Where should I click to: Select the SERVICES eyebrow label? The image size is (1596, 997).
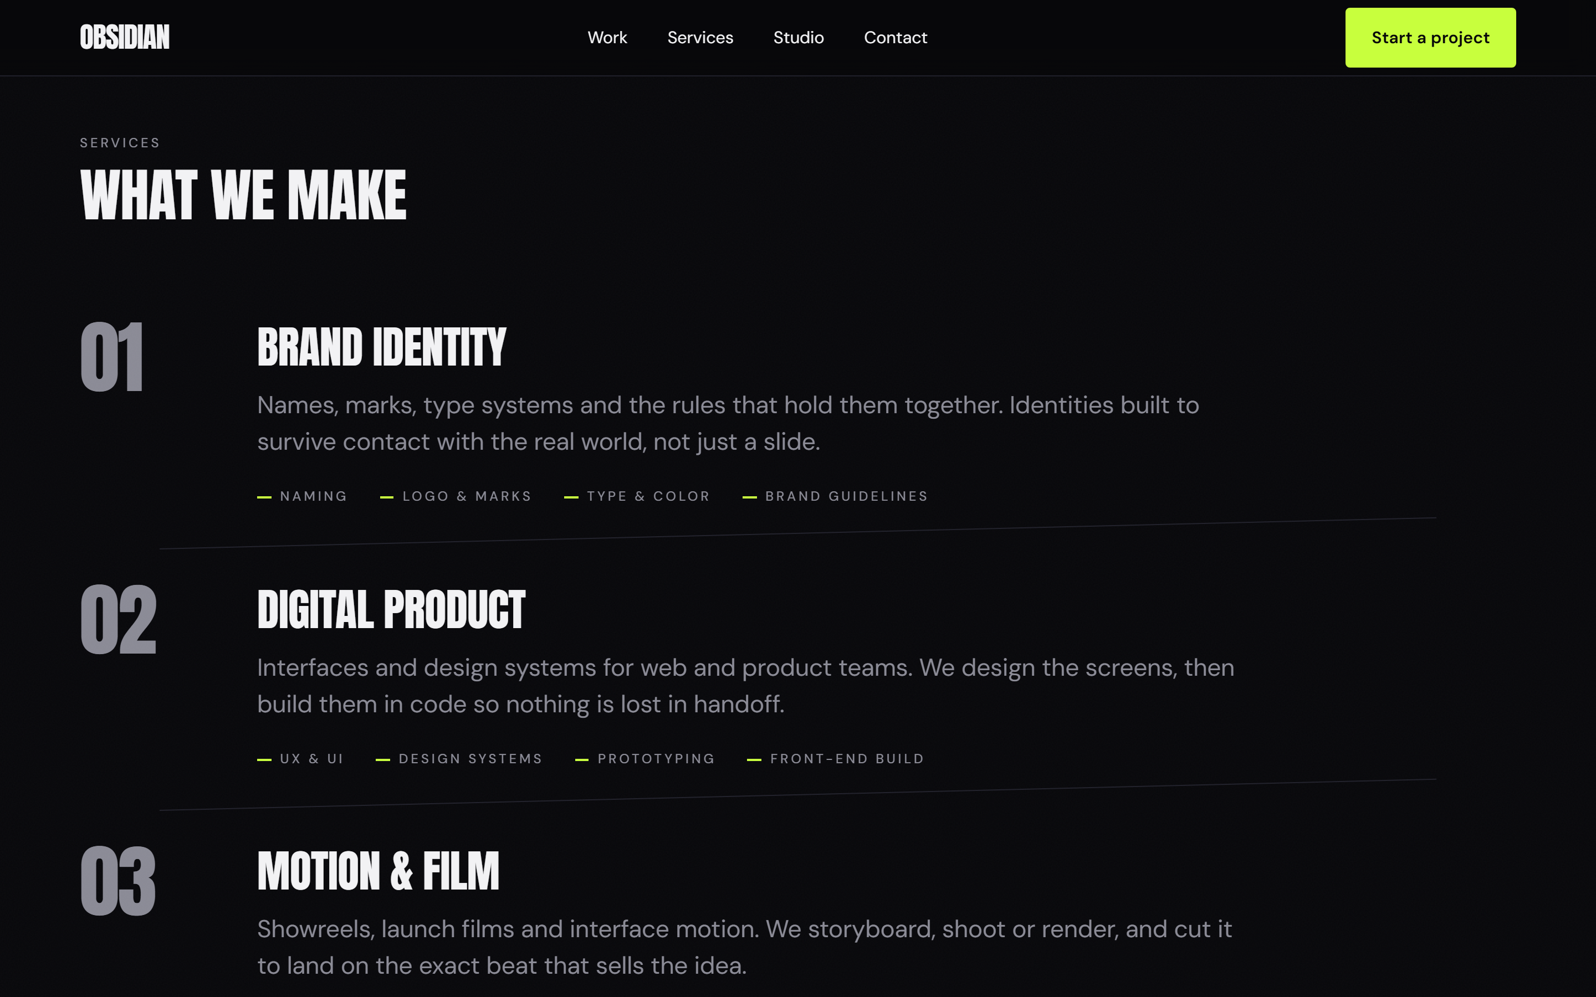tap(120, 143)
